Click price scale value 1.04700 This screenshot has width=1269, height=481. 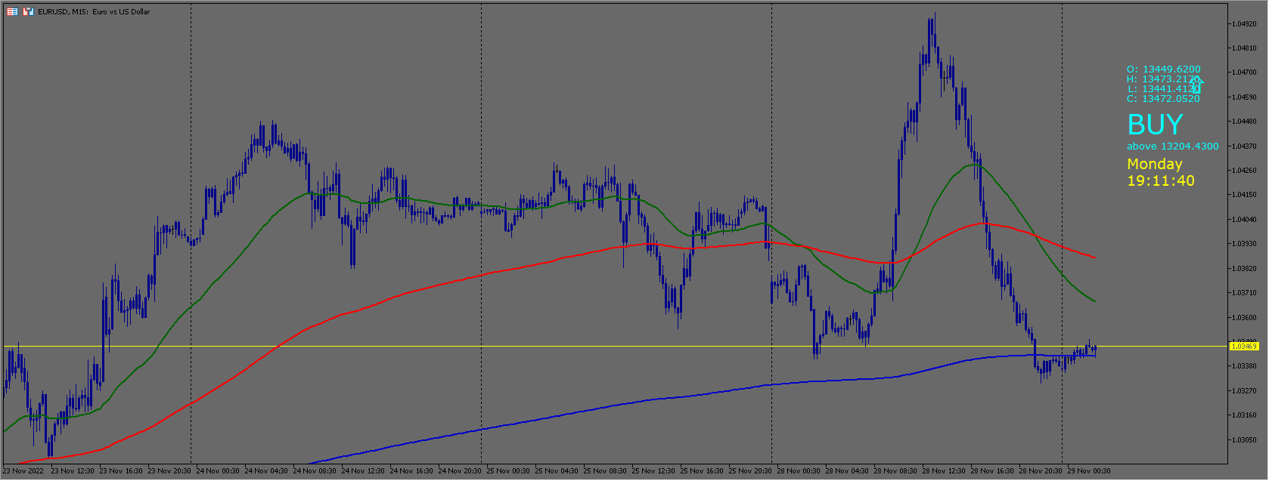(1243, 72)
